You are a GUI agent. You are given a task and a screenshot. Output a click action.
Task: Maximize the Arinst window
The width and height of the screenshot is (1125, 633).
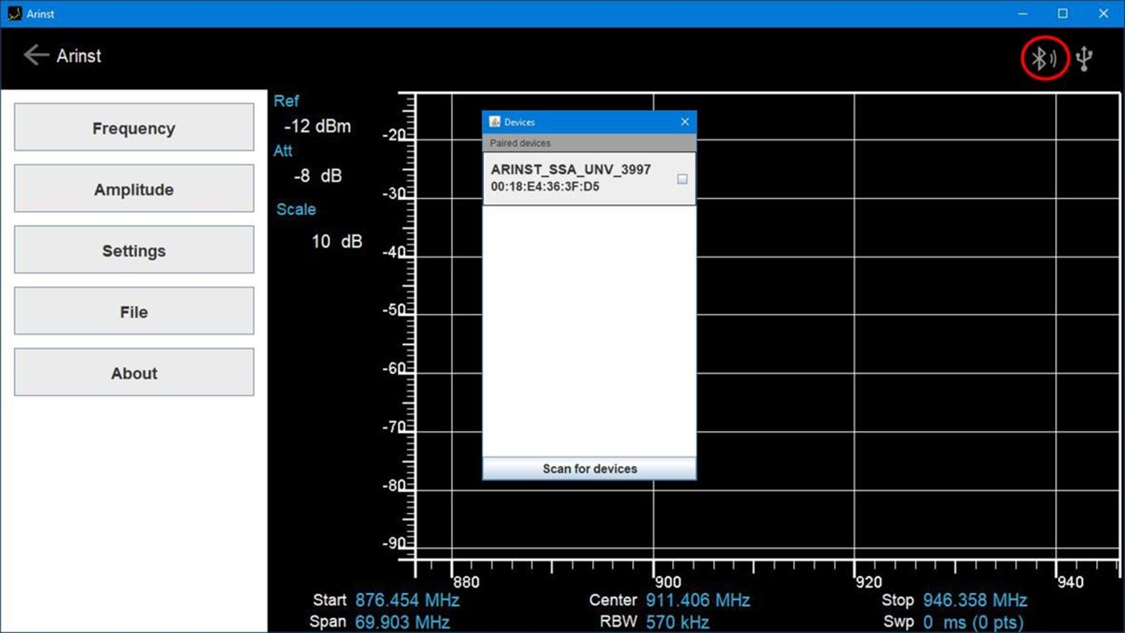pos(1063,14)
